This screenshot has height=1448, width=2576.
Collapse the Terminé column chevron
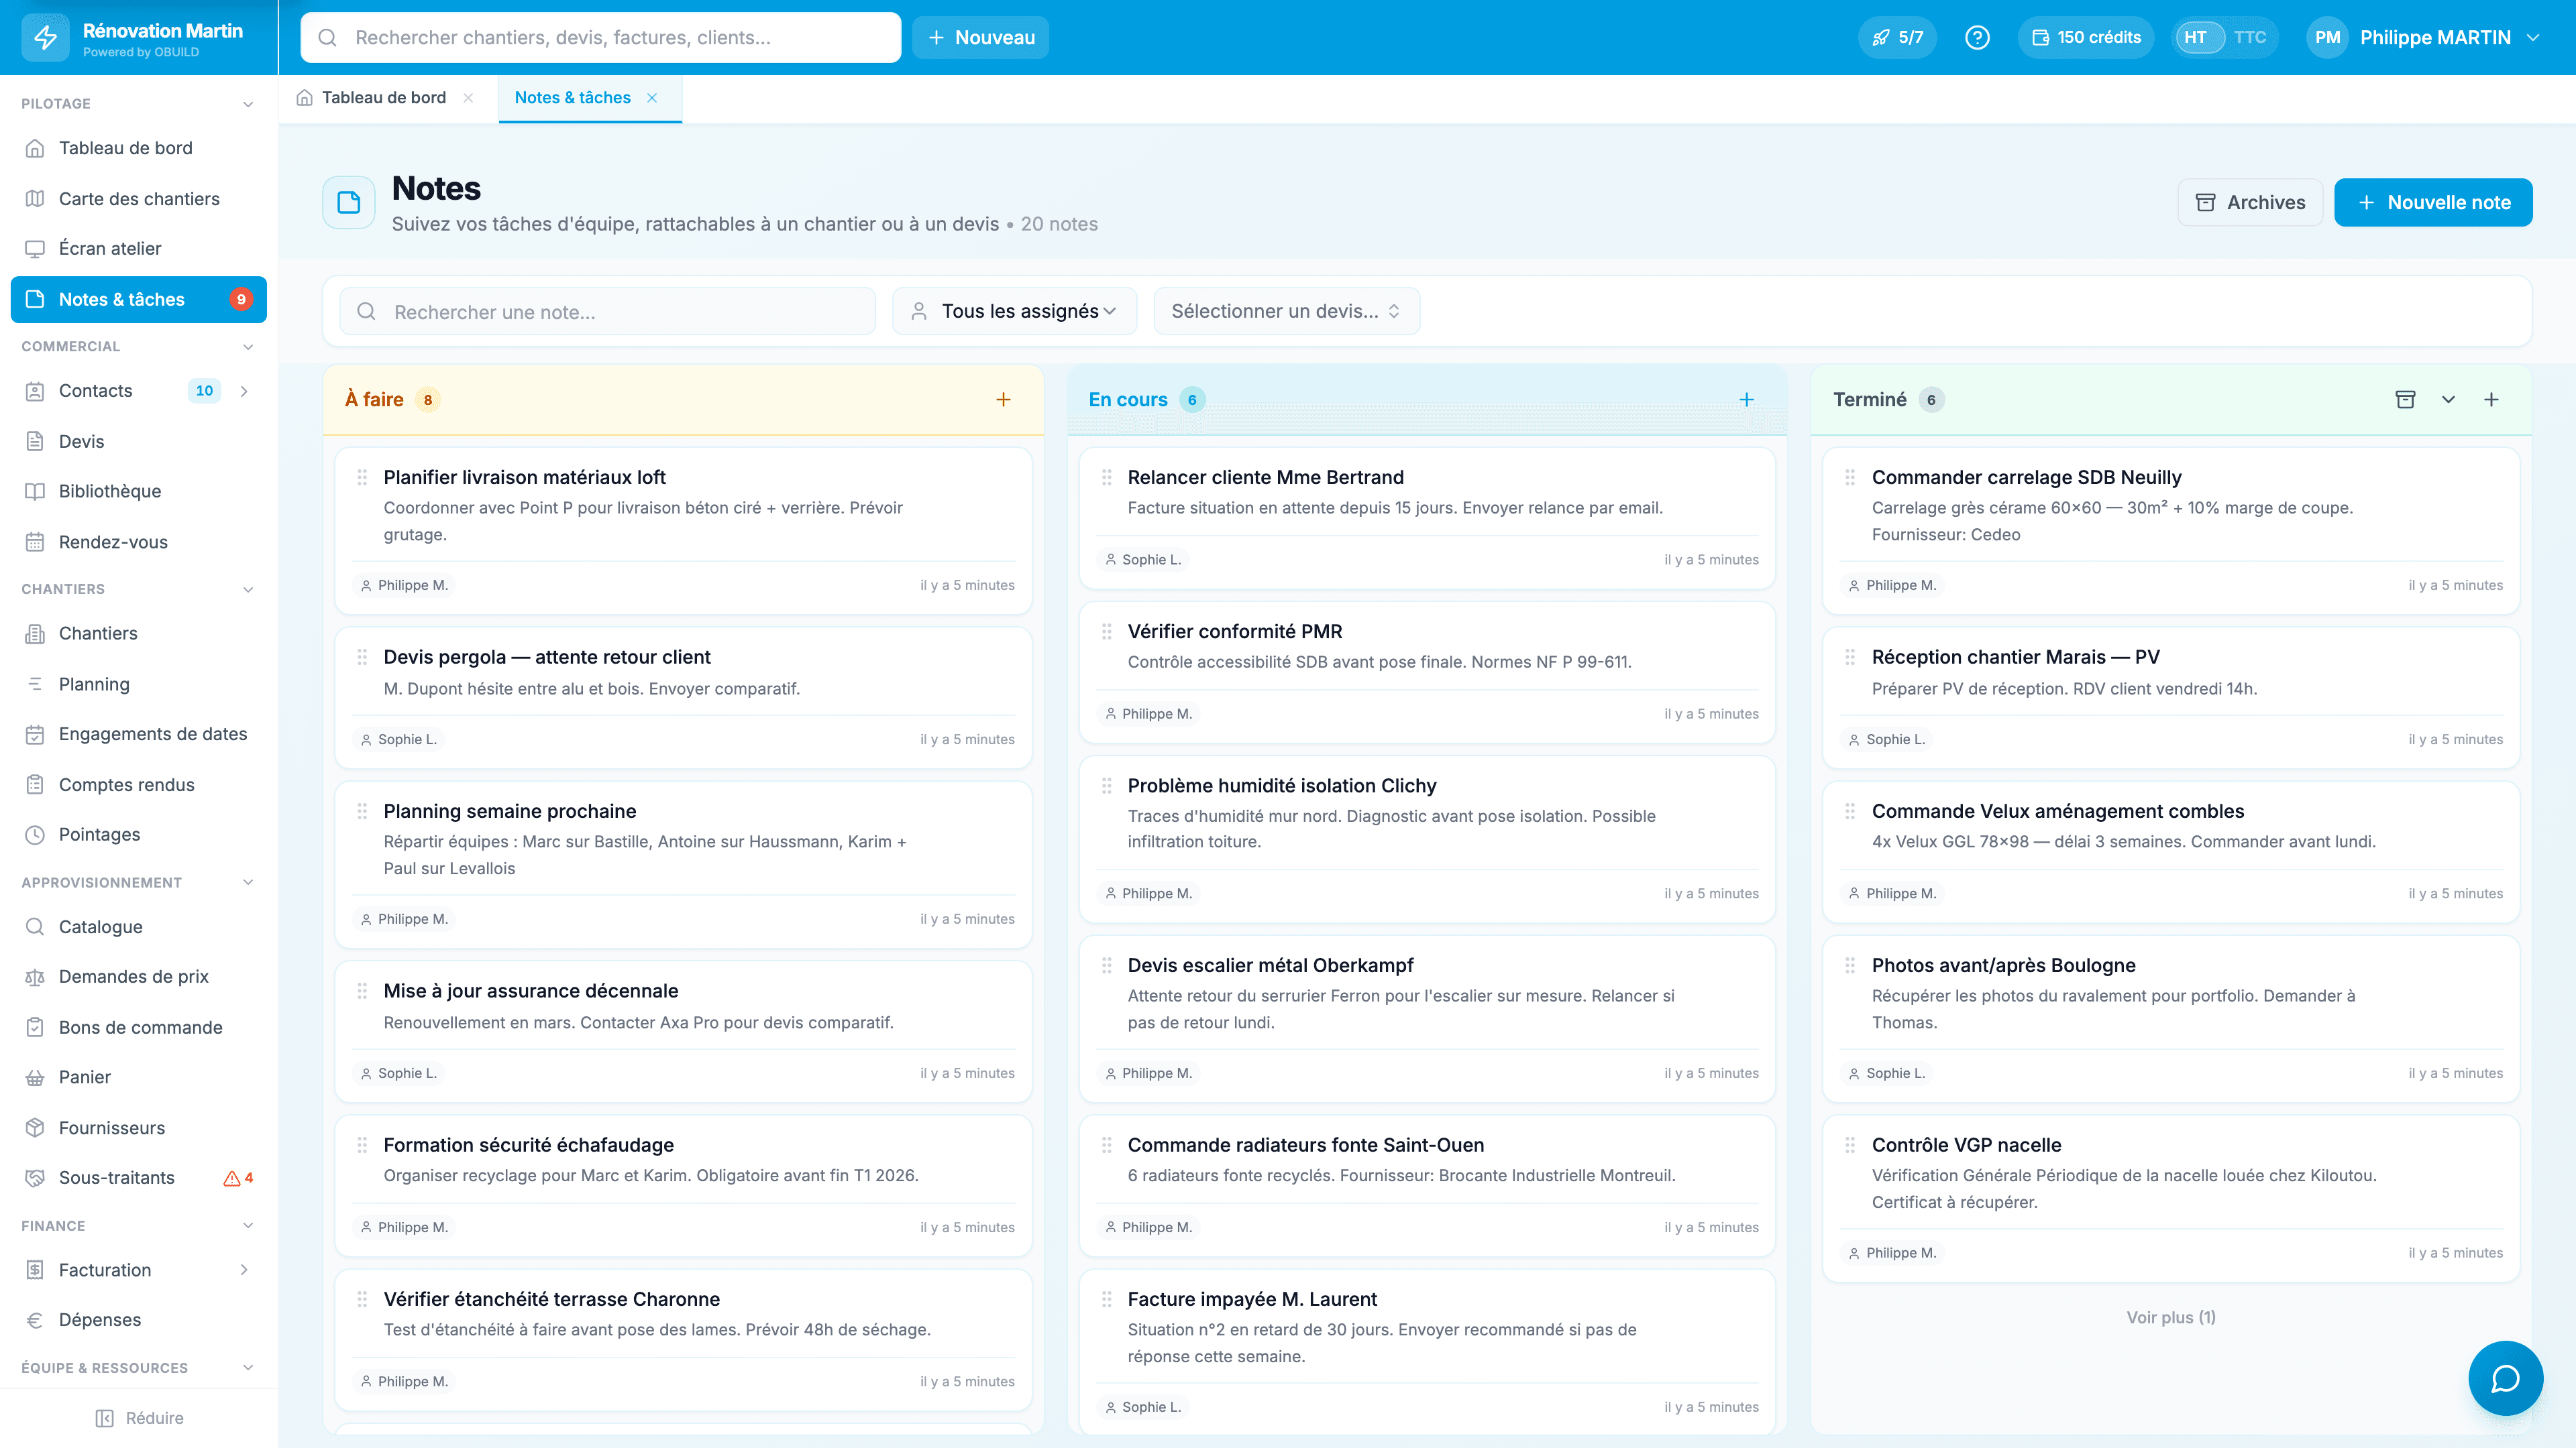[x=2448, y=400]
